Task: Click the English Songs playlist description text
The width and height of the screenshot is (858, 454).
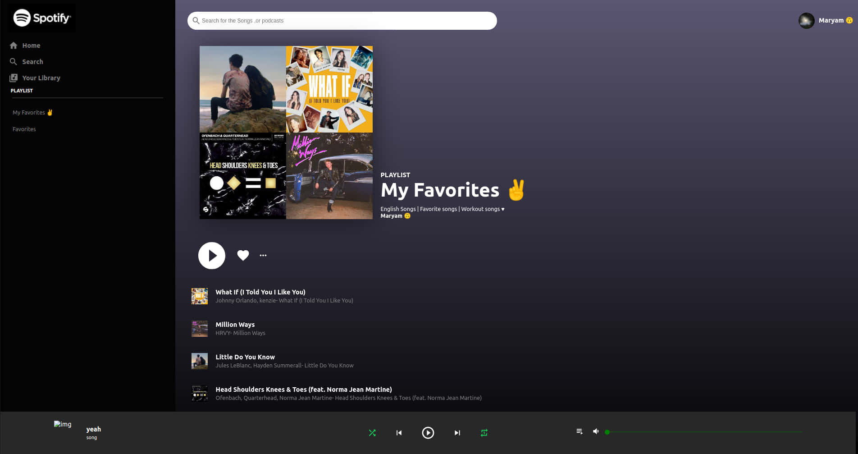Action: pyautogui.click(x=443, y=209)
